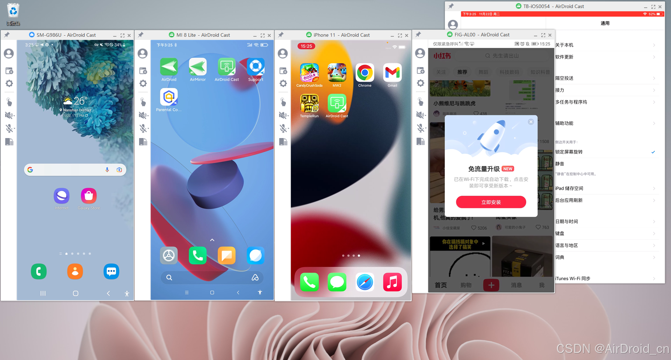Toggle pin on iPhone 11 cast window
Image resolution: width=671 pixels, height=360 pixels.
(x=281, y=35)
